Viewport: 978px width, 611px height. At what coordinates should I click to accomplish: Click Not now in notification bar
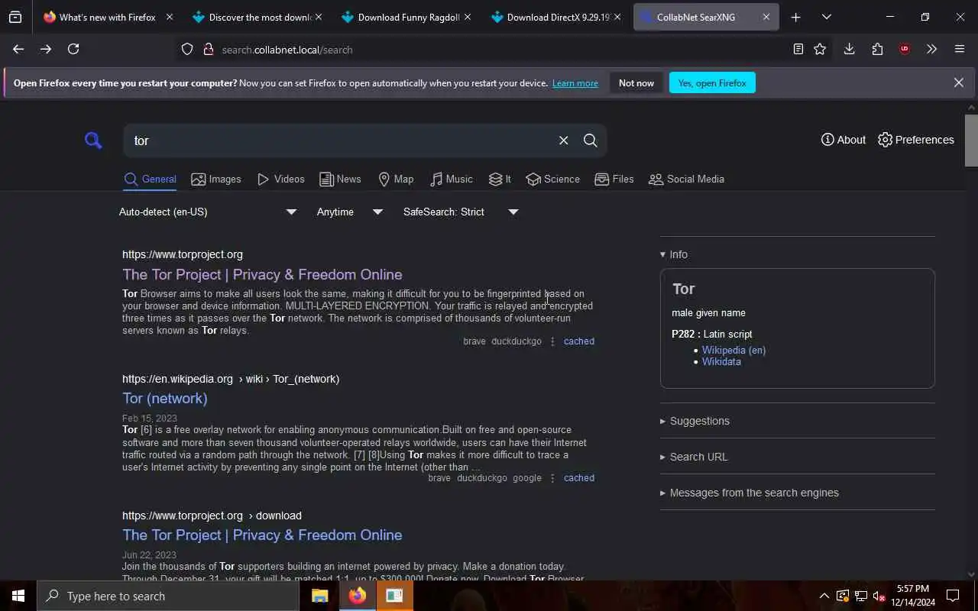(x=636, y=82)
